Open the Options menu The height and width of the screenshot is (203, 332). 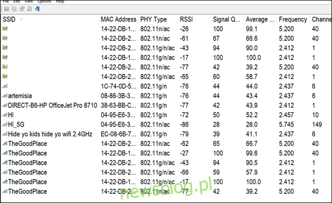pyautogui.click(x=44, y=1)
